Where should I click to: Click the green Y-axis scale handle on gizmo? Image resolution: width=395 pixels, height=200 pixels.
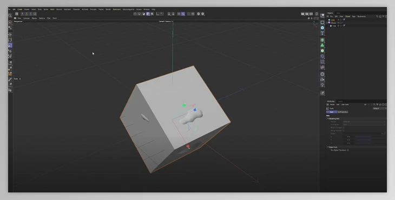pyautogui.click(x=184, y=105)
